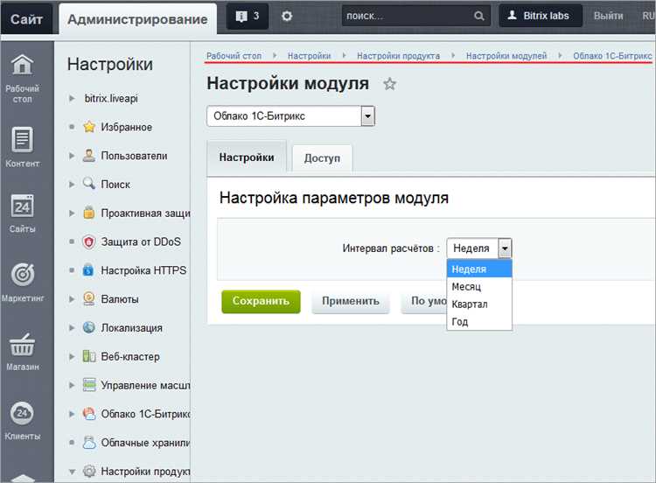Click the Защита от DDoS shield icon
The width and height of the screenshot is (656, 483).
(88, 241)
